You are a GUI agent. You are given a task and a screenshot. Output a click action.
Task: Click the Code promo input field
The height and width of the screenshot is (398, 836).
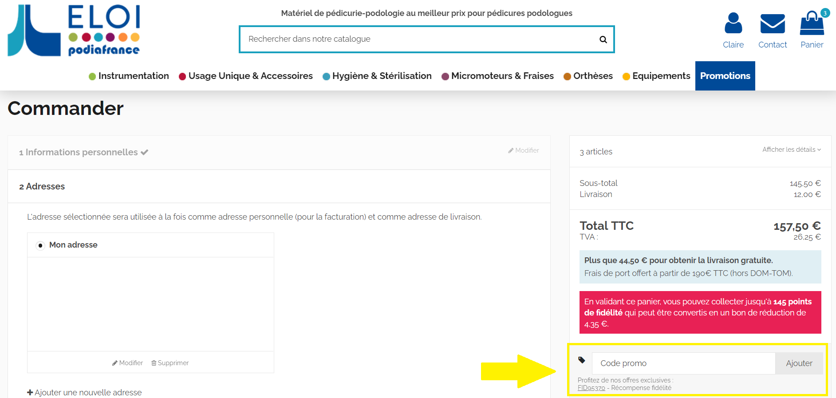point(683,363)
